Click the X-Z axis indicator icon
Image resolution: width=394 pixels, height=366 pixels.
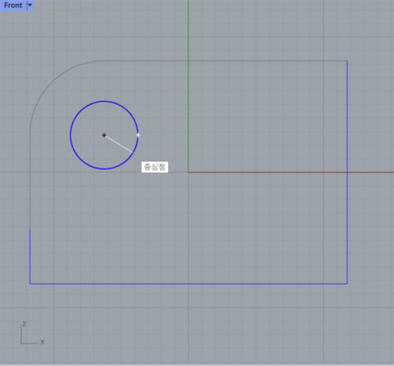[32, 333]
